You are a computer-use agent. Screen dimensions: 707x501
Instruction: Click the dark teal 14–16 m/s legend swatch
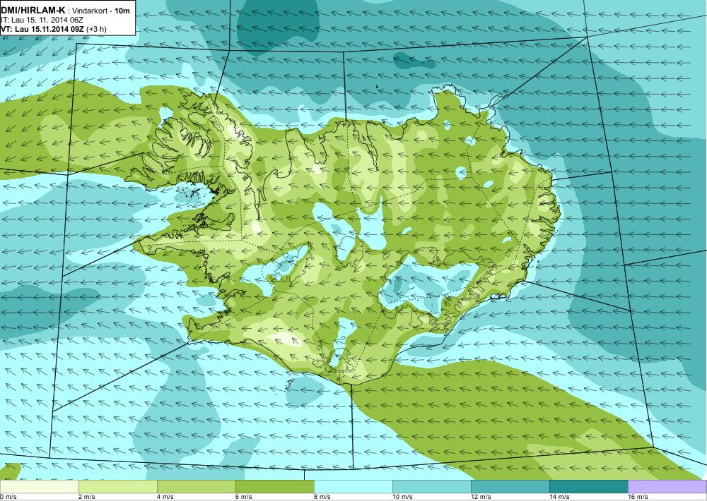click(588, 487)
